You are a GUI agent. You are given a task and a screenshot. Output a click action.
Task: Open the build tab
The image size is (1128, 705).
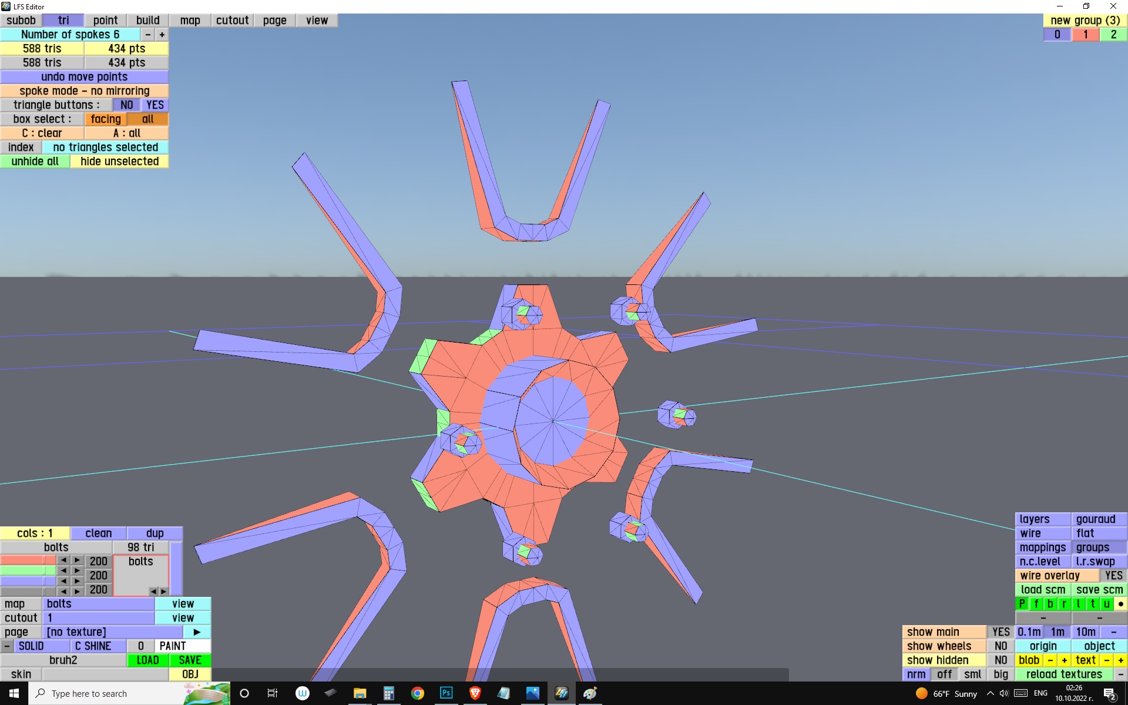tap(147, 21)
